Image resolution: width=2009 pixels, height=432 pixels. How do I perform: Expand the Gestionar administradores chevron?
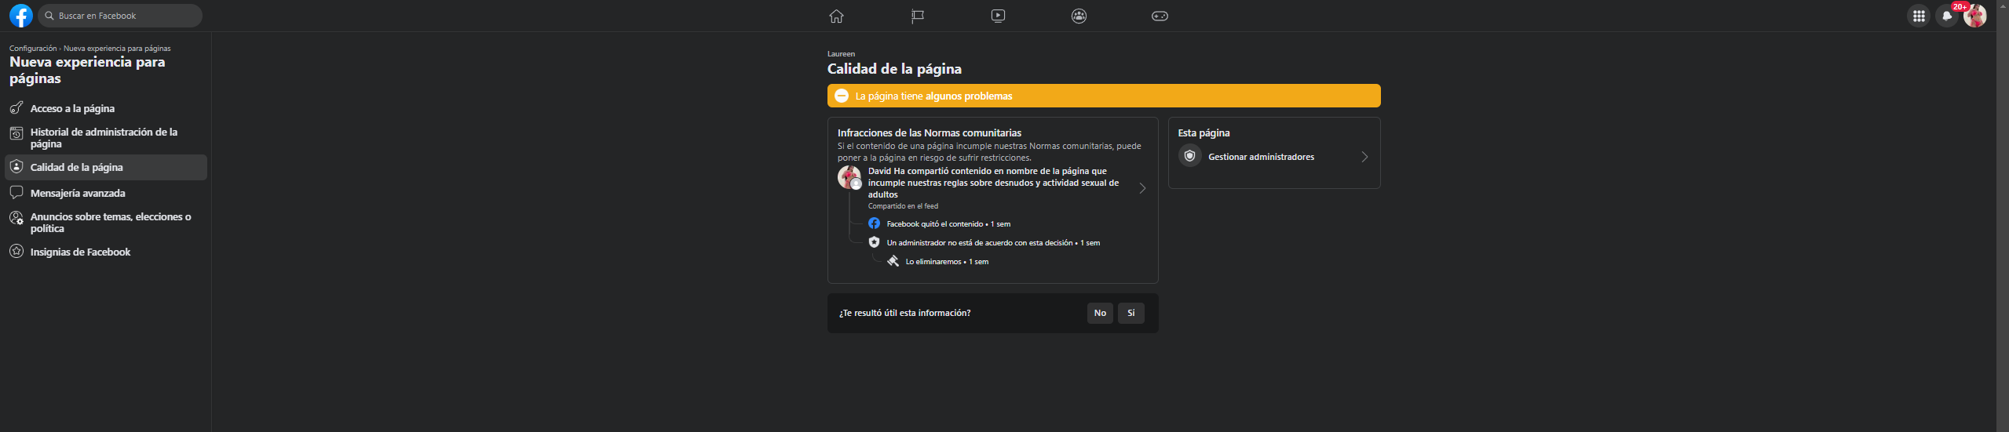pos(1364,157)
